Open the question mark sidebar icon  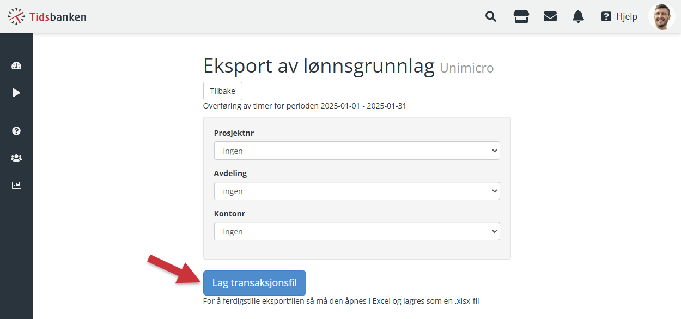coord(16,131)
